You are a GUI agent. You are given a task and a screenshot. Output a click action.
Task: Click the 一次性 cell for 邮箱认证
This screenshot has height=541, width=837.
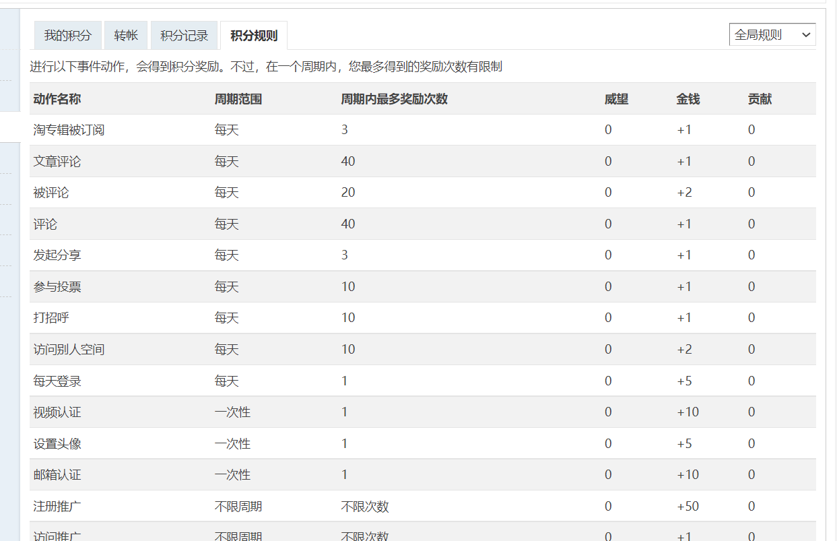tap(232, 475)
